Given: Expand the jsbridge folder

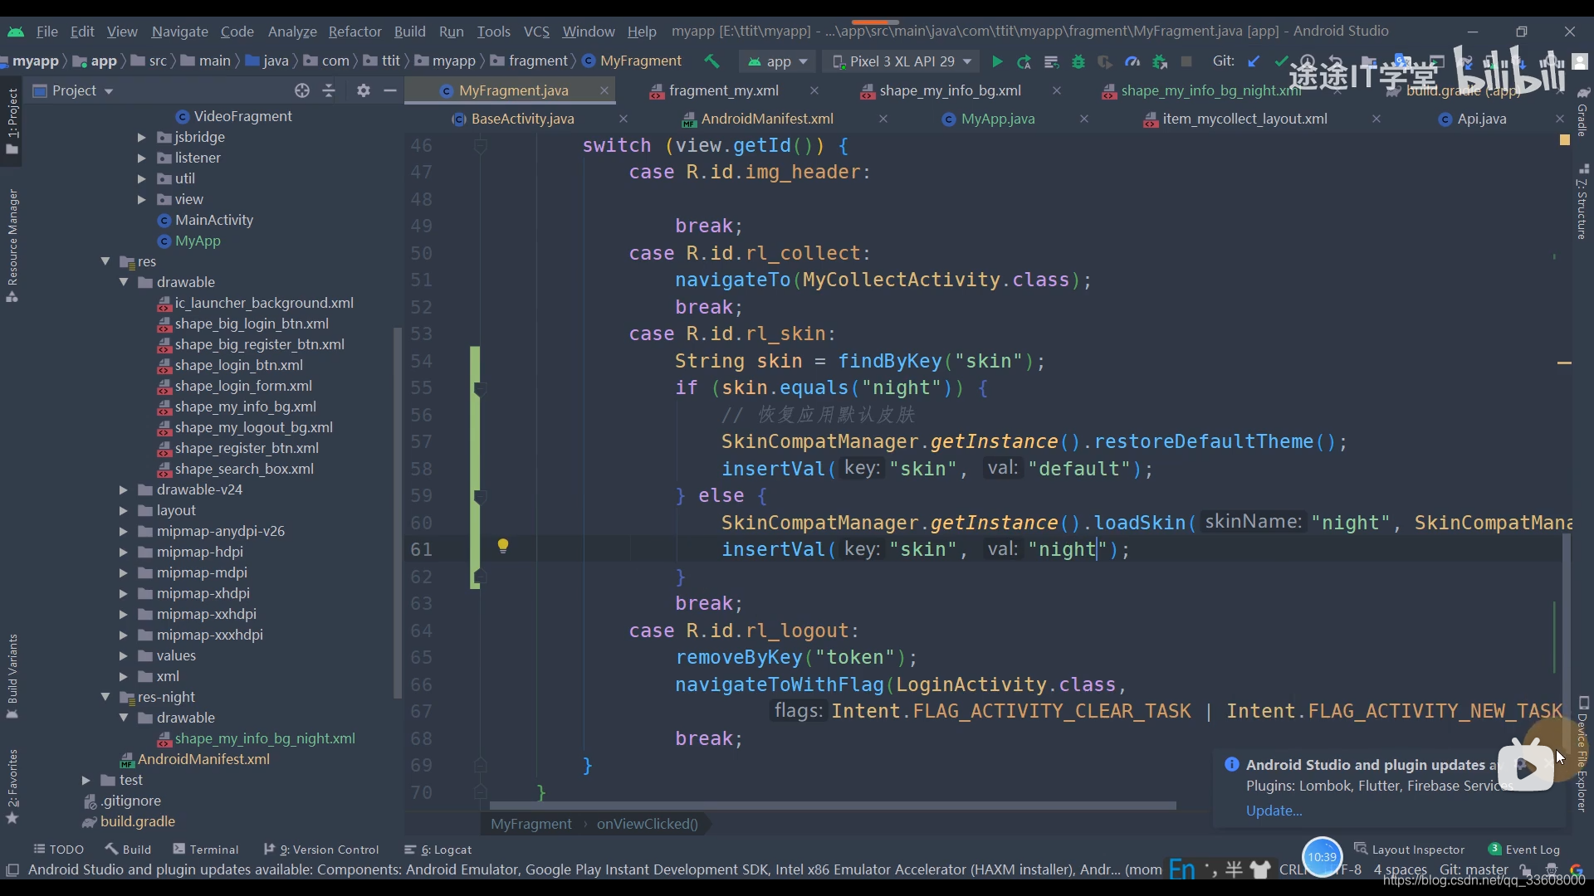Looking at the screenshot, I should [141, 137].
